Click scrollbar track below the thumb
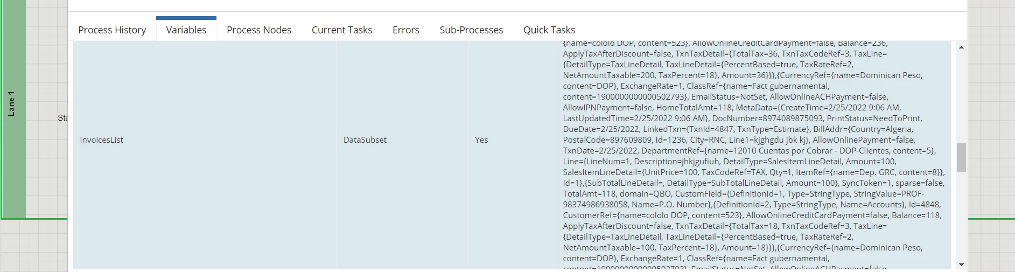Viewport: 1015px width, 272px height. point(961,215)
